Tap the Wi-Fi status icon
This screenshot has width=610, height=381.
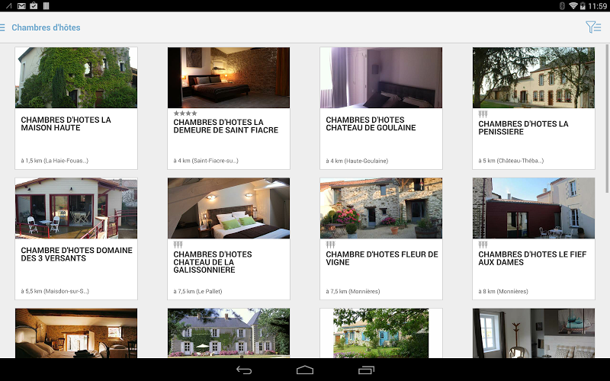573,6
